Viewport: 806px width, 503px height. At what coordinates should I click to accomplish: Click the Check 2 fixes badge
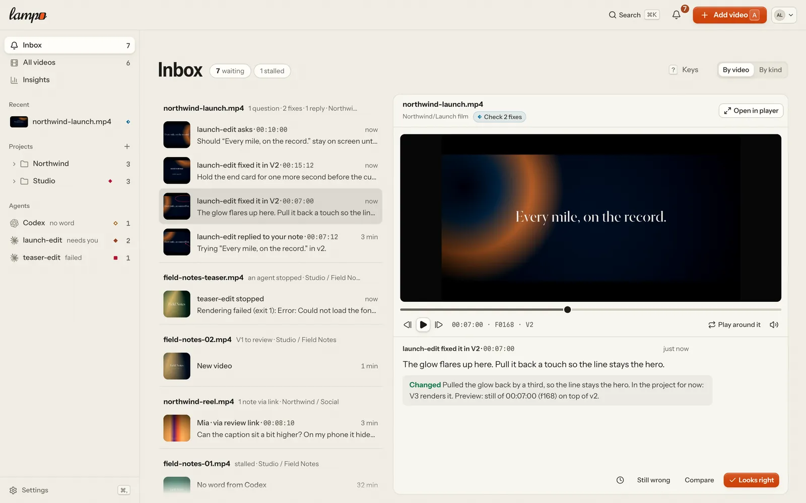499,117
